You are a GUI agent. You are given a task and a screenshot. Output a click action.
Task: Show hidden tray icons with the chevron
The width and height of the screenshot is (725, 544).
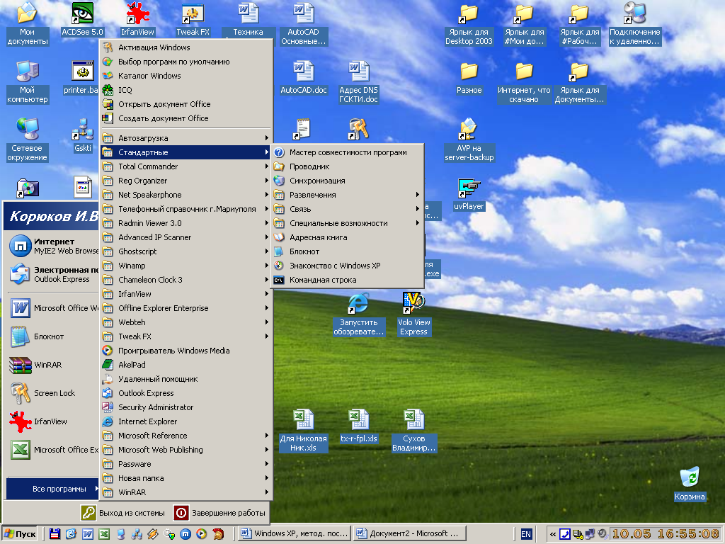pos(552,534)
